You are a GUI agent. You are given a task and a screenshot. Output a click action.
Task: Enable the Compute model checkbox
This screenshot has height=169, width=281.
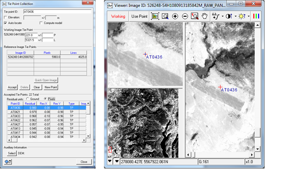pyautogui.click(x=41, y=23)
